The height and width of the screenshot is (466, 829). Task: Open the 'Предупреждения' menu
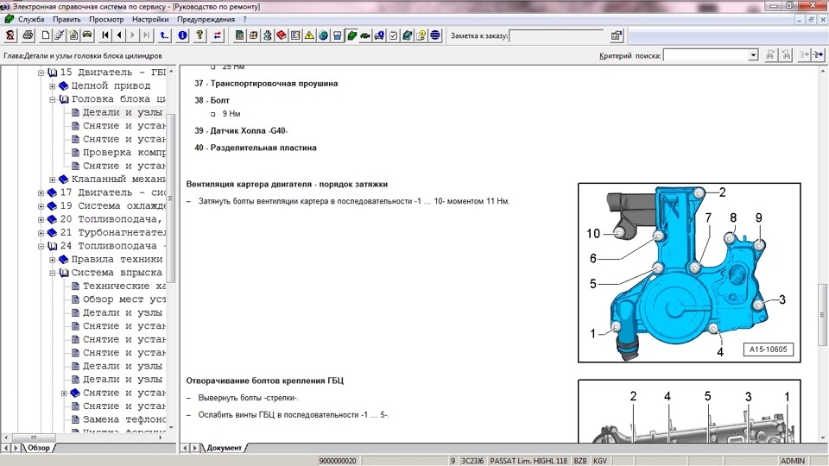coord(206,20)
